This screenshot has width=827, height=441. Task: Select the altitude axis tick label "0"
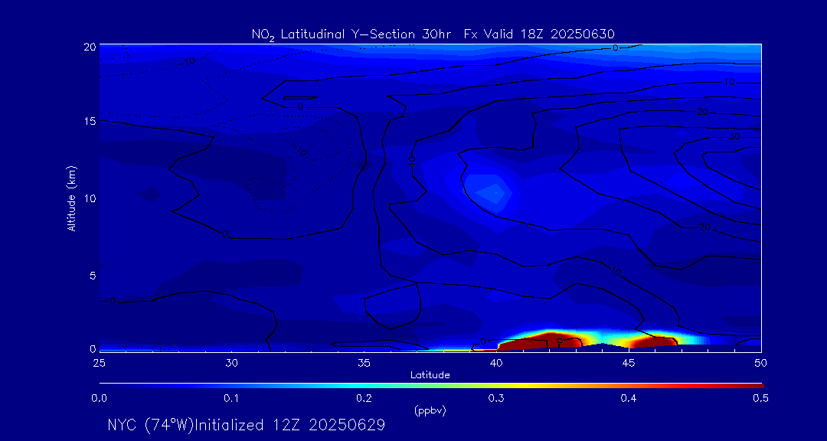click(x=93, y=348)
